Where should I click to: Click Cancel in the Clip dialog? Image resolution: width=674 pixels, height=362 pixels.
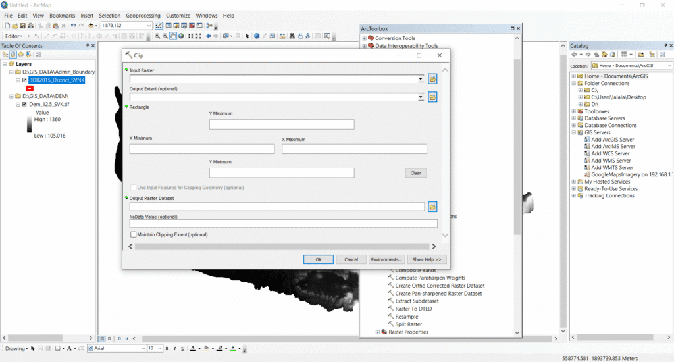click(351, 260)
